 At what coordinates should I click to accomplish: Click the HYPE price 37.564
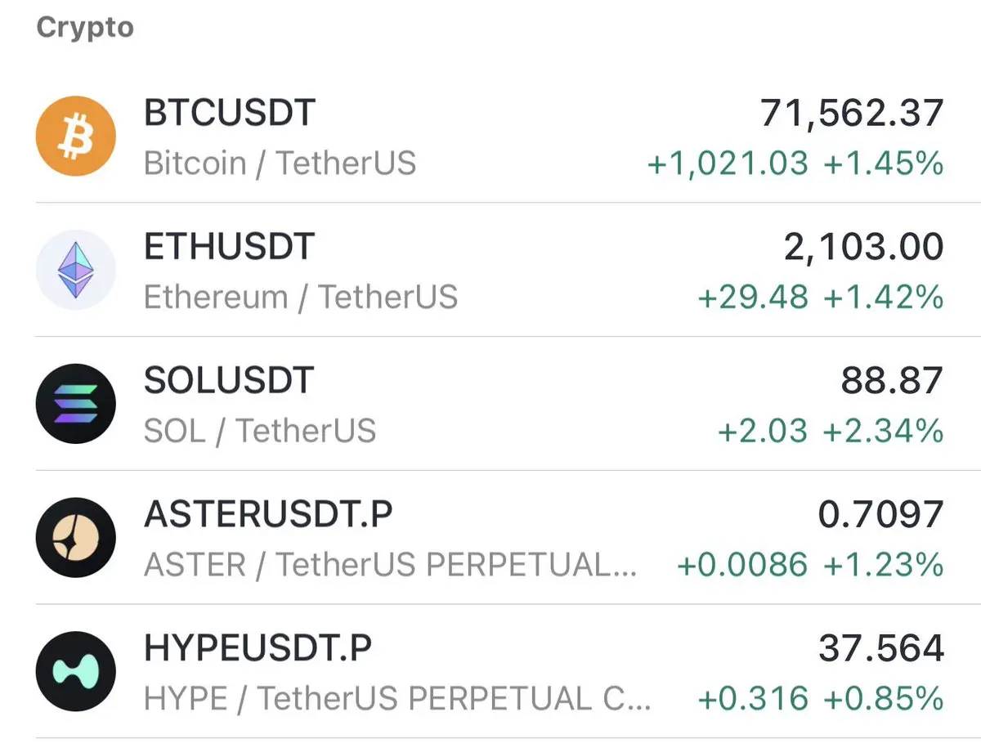click(880, 648)
